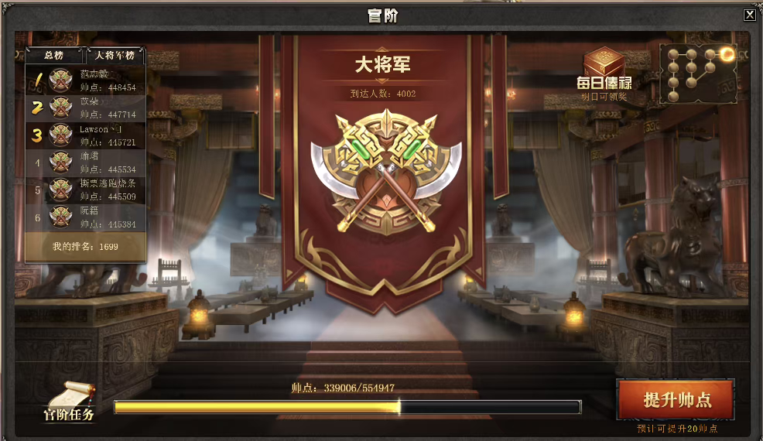
Task: Open the rank path node map icon
Action: [698, 73]
